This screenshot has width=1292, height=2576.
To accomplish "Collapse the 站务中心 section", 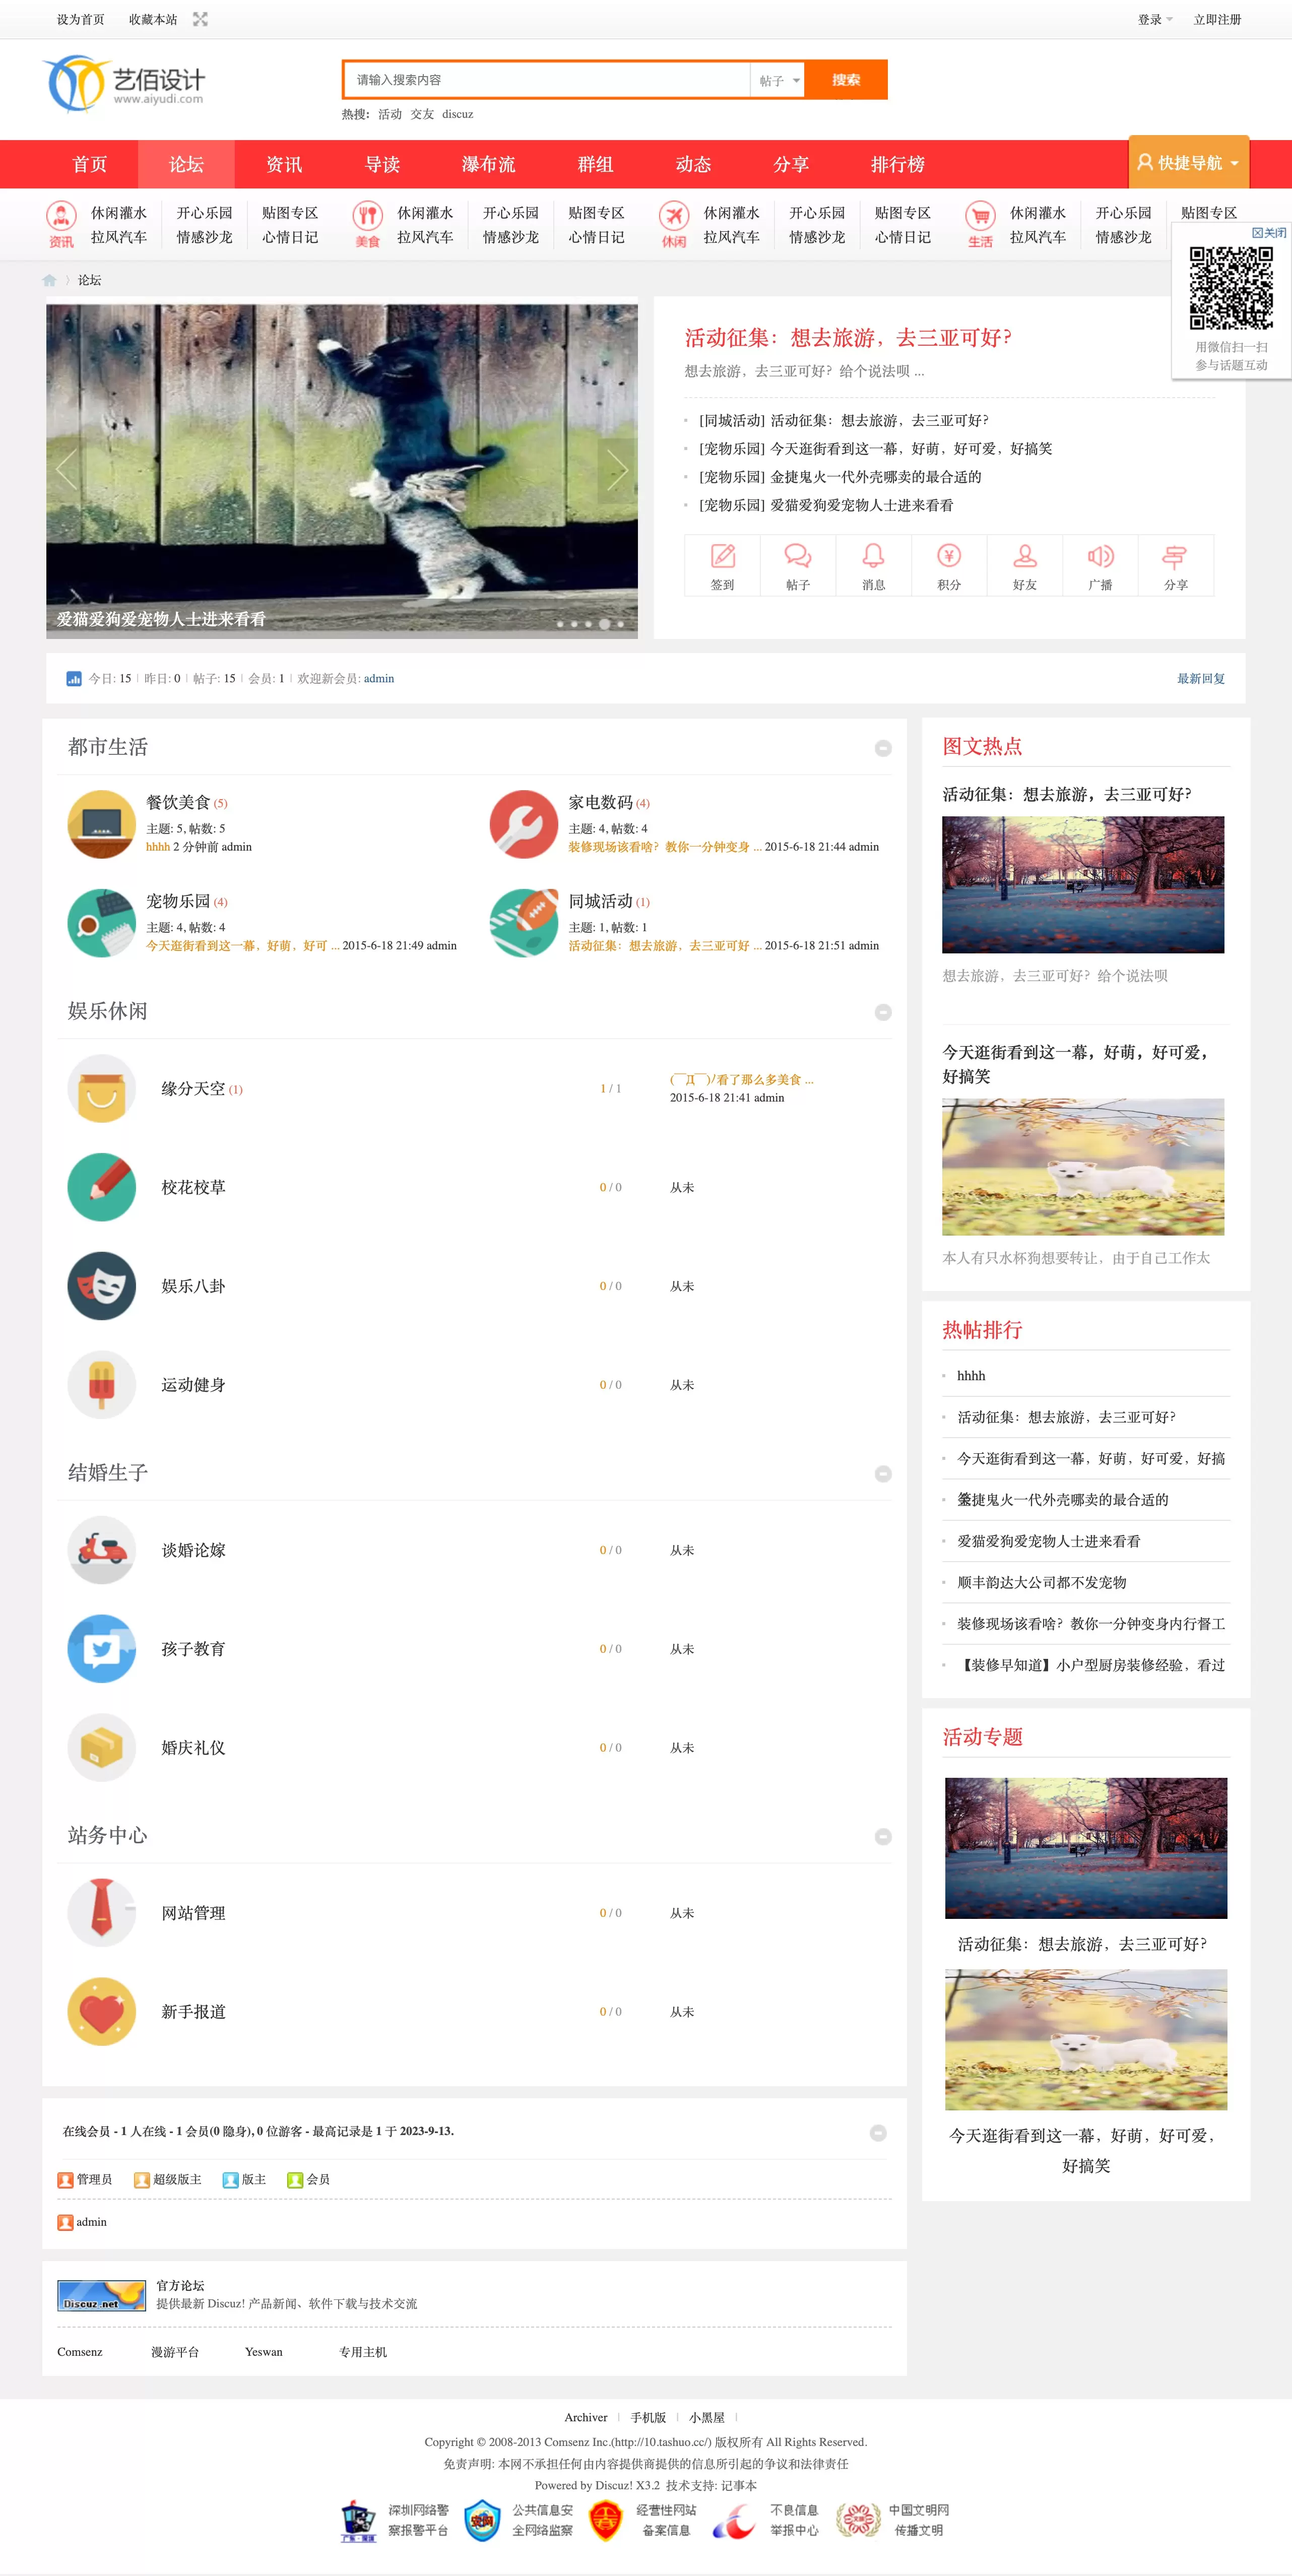I will 883,1837.
